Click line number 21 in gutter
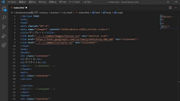The image size is (180, 101). (14, 82)
